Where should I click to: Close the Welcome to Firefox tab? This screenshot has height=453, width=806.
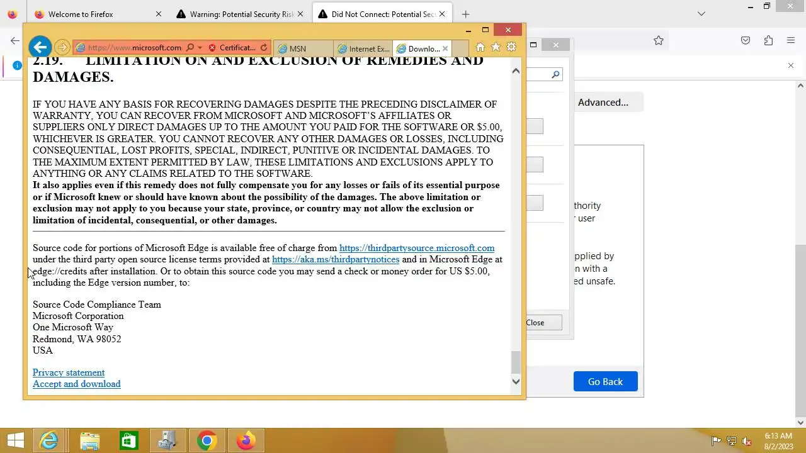[159, 14]
